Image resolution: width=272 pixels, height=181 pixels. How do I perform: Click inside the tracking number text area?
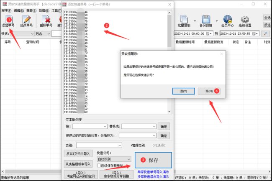115,62
